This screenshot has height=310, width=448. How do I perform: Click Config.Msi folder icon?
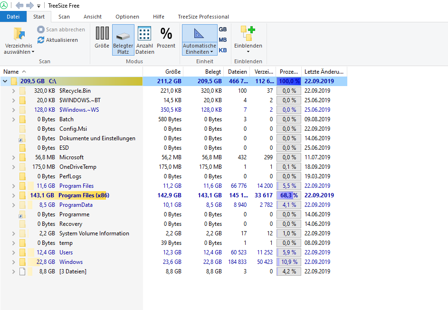(x=23, y=129)
